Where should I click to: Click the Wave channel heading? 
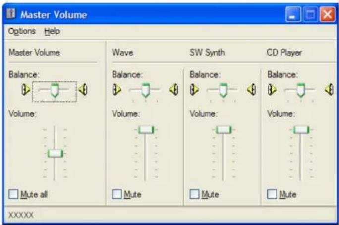(x=122, y=53)
